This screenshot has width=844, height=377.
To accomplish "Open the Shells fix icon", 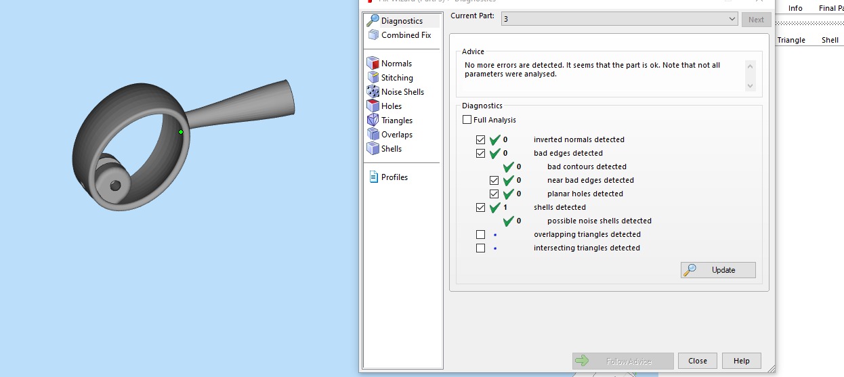I will [373, 148].
